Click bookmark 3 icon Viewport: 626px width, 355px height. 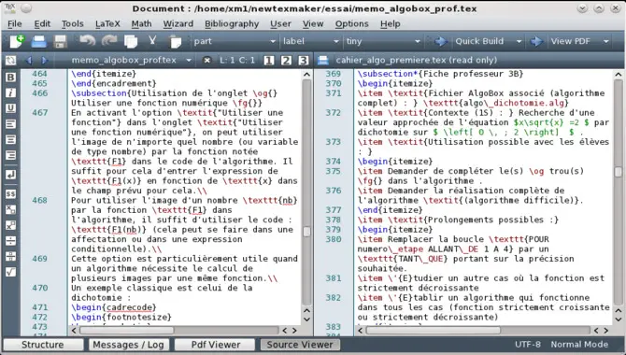pyautogui.click(x=304, y=61)
